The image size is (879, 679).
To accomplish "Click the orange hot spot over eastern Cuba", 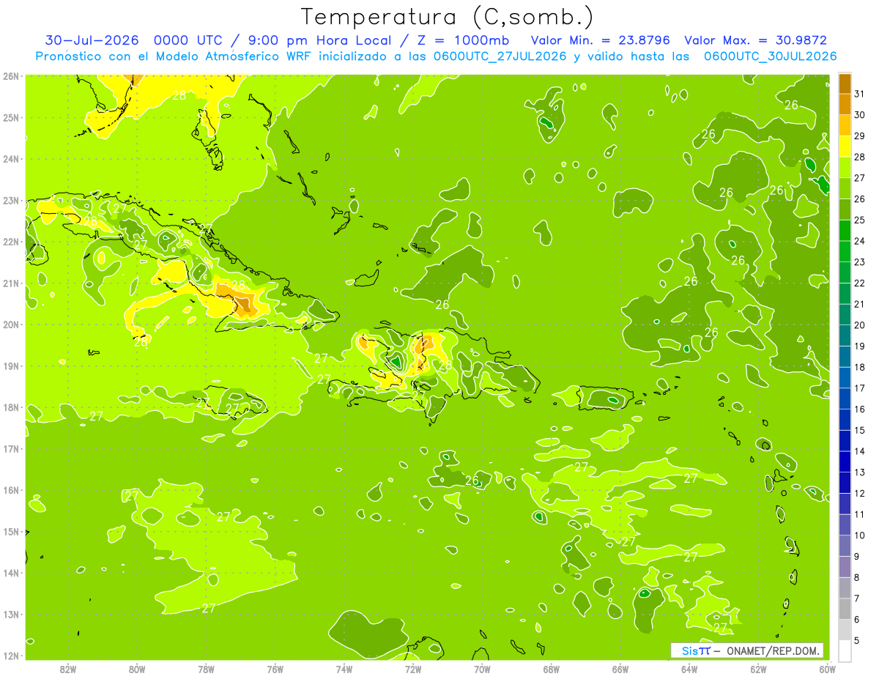I will pyautogui.click(x=244, y=303).
